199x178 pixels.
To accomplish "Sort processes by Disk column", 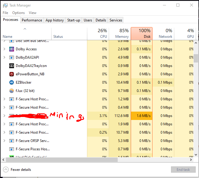I will [142, 34].
